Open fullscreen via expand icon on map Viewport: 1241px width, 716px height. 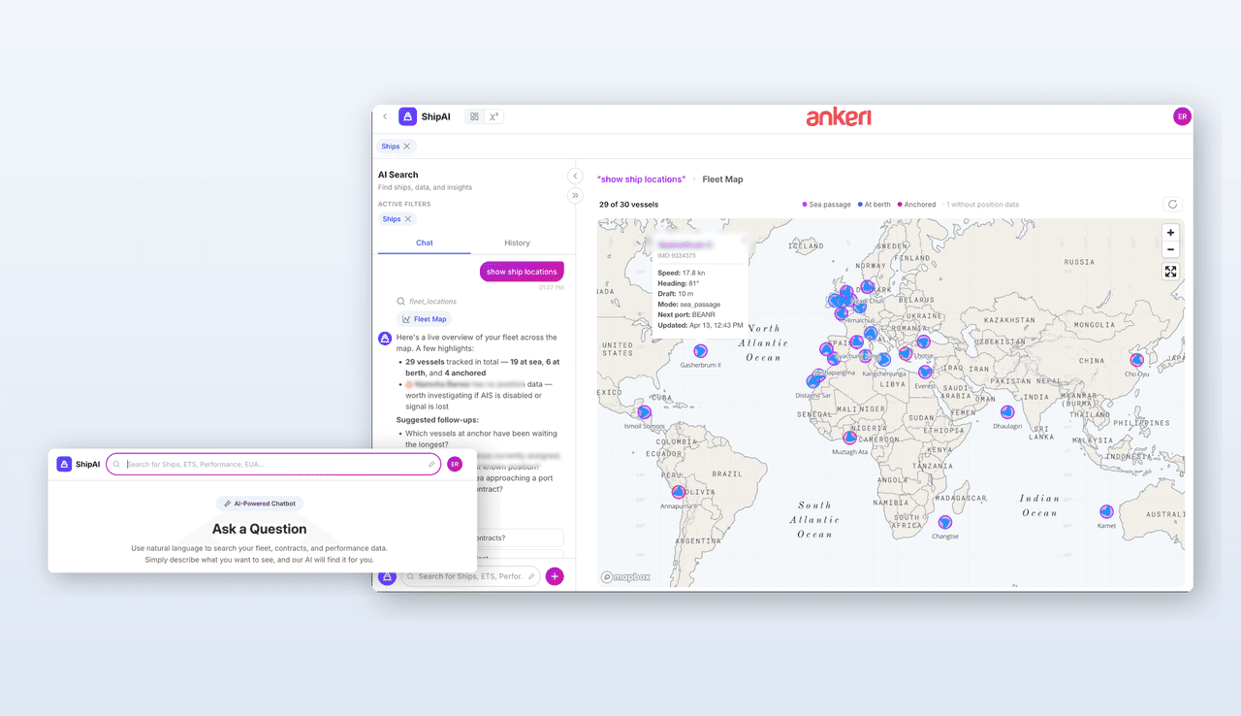(1170, 271)
